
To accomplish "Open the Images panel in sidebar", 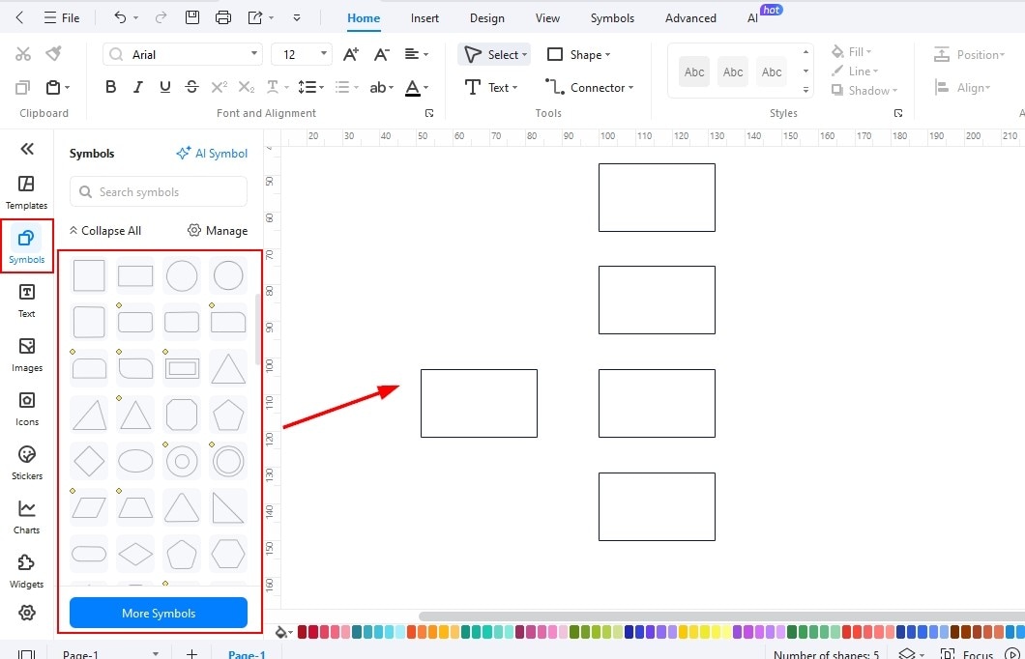I will click(26, 353).
